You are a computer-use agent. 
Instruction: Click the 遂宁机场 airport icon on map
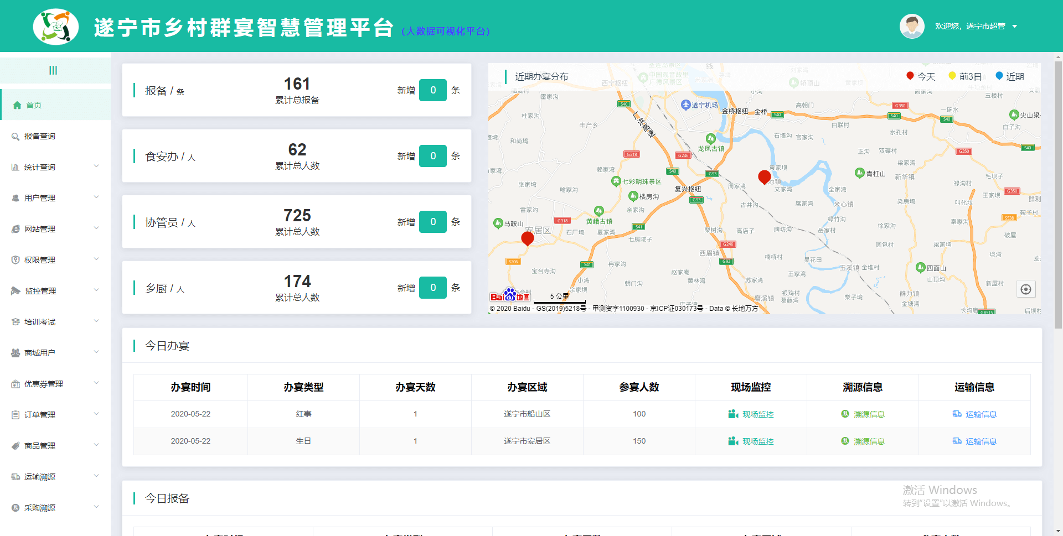coord(686,105)
